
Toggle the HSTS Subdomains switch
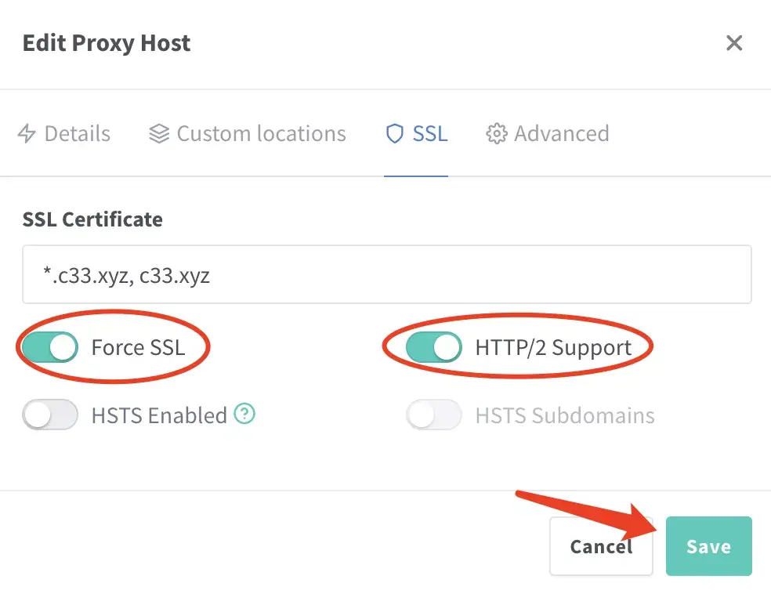point(434,415)
